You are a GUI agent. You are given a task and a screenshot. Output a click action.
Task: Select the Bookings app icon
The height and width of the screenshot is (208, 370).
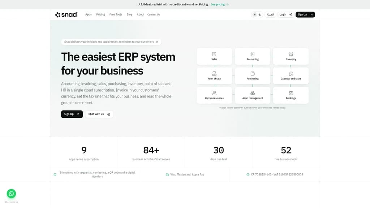291,93
